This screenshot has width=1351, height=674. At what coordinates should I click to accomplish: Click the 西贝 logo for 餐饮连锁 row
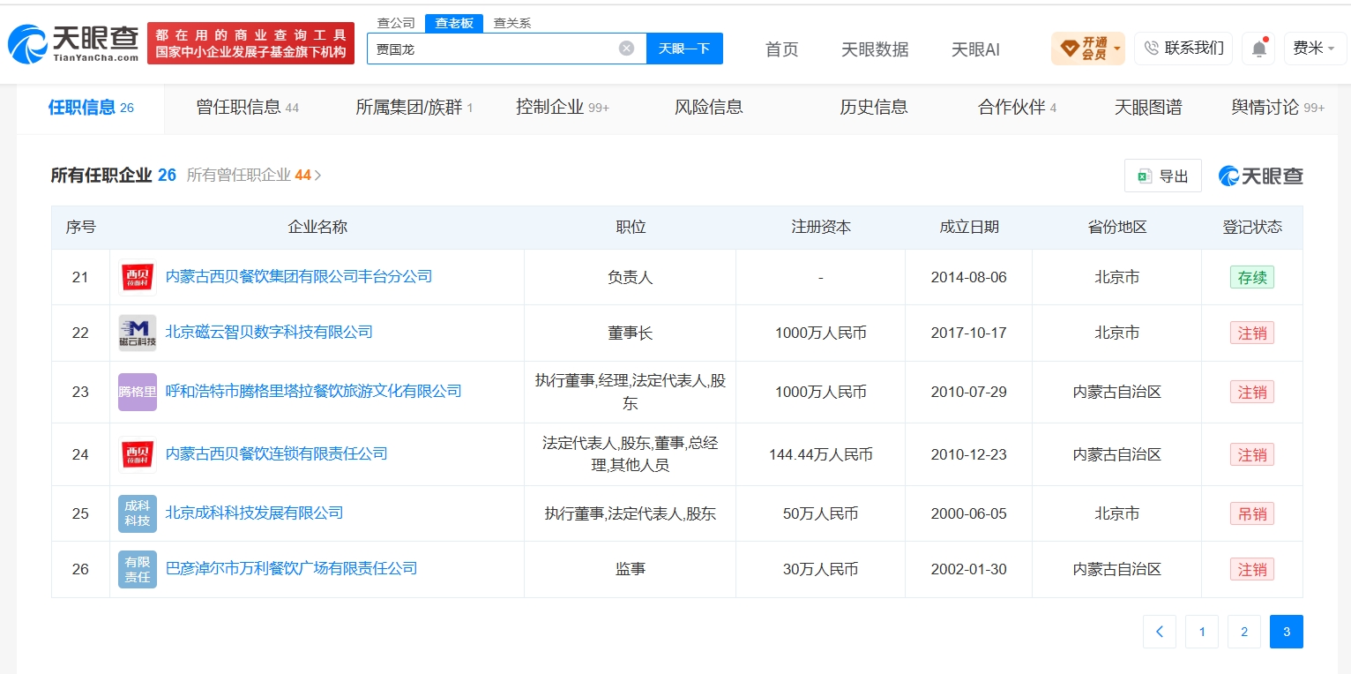138,454
